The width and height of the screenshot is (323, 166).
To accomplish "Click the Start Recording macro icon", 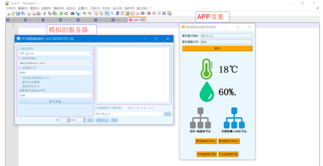I will pyautogui.click(x=149, y=13).
